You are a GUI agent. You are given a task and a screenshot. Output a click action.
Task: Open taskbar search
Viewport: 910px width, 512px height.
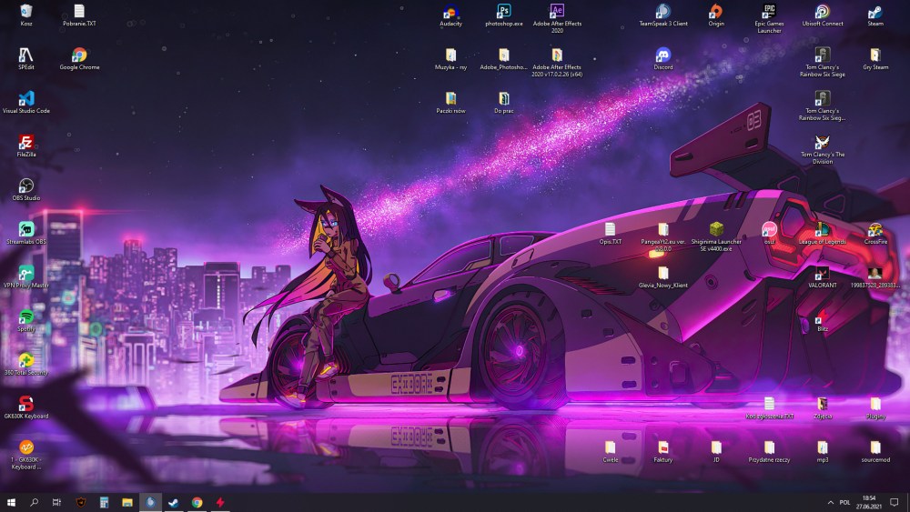(x=35, y=502)
